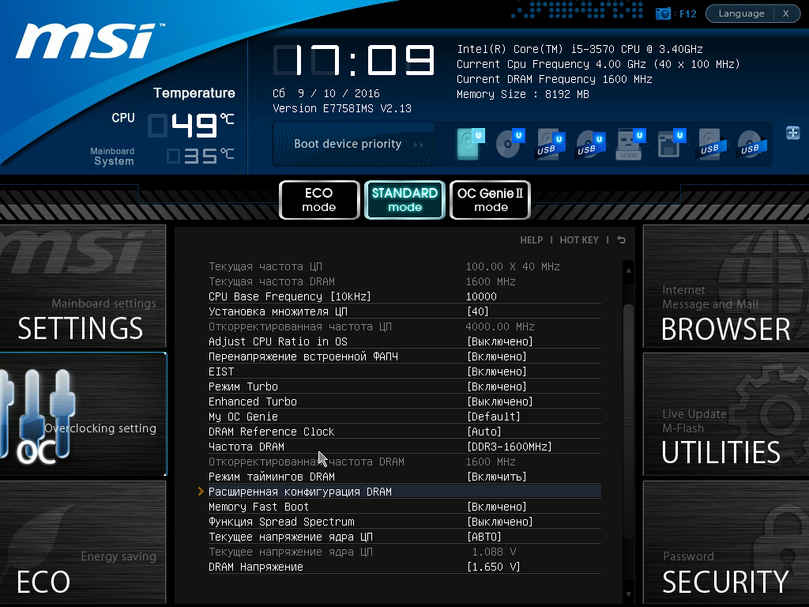Click Current Cpu Frequency 4.00 GHz text
Image resolution: width=809 pixels, height=607 pixels.
click(599, 65)
